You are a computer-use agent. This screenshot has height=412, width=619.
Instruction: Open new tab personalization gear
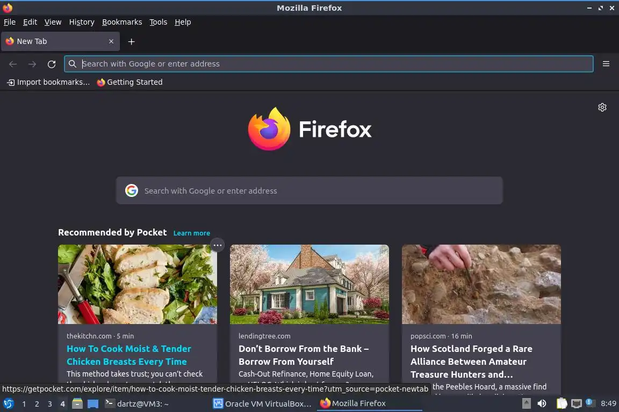coord(602,107)
